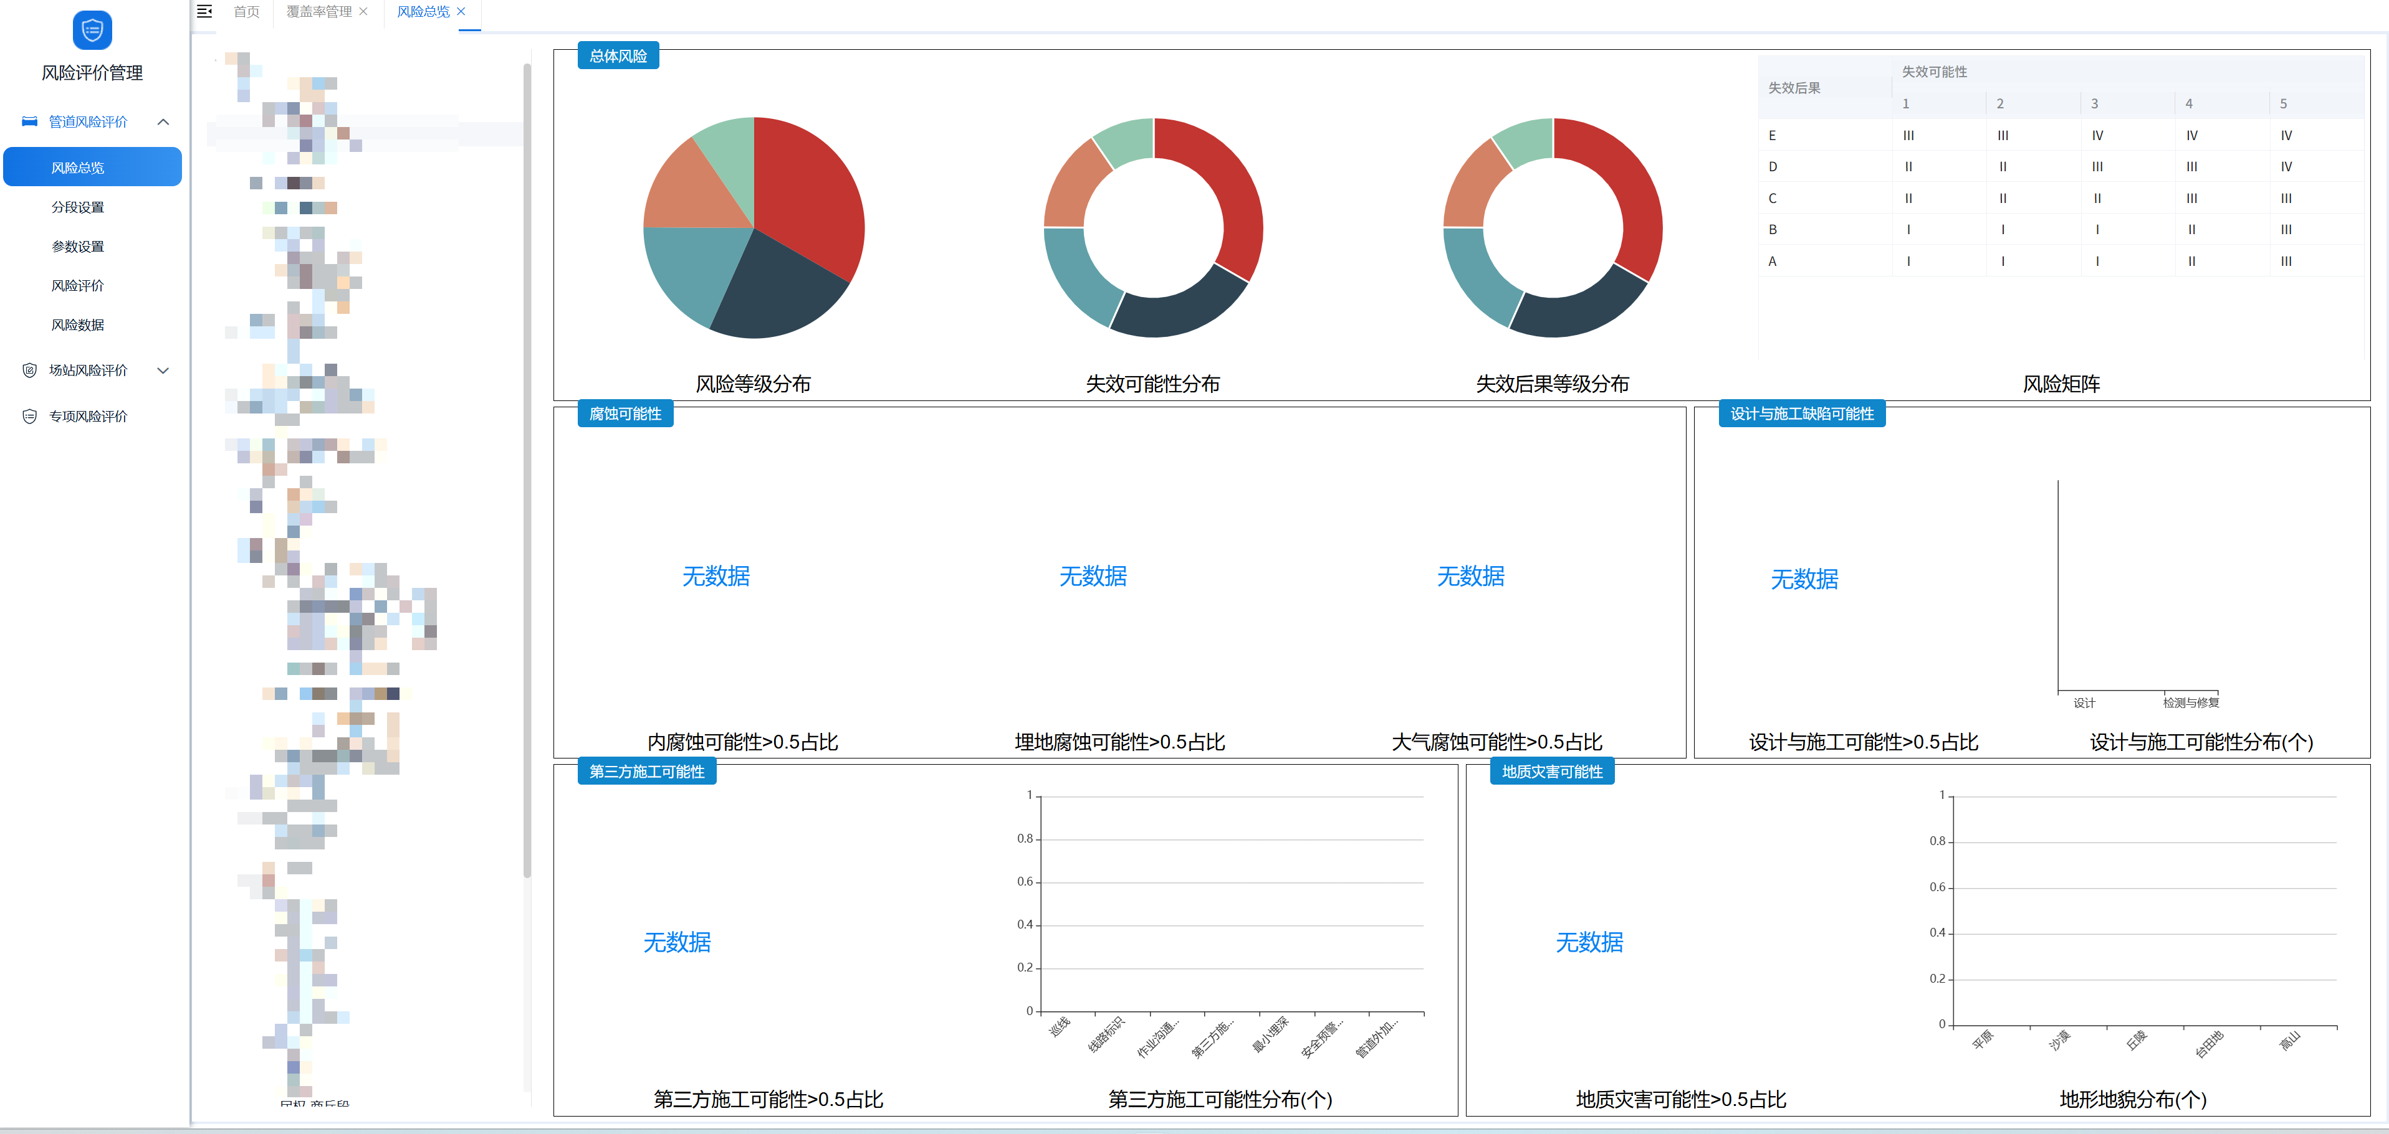Open 参数设置 in sidebar
The width and height of the screenshot is (2389, 1134).
(x=78, y=247)
